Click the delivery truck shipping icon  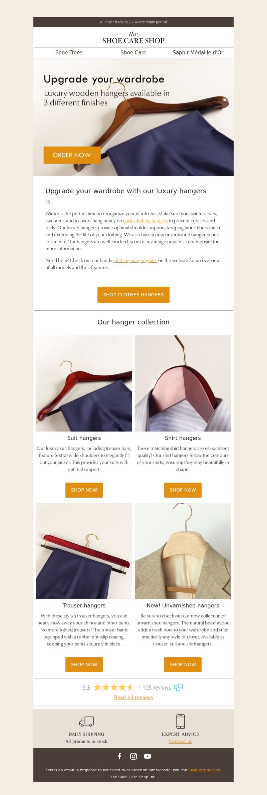[x=86, y=721]
